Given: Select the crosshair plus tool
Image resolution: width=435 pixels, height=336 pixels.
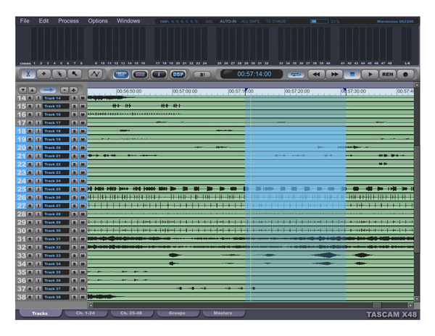Looking at the screenshot, I should coord(43,74).
